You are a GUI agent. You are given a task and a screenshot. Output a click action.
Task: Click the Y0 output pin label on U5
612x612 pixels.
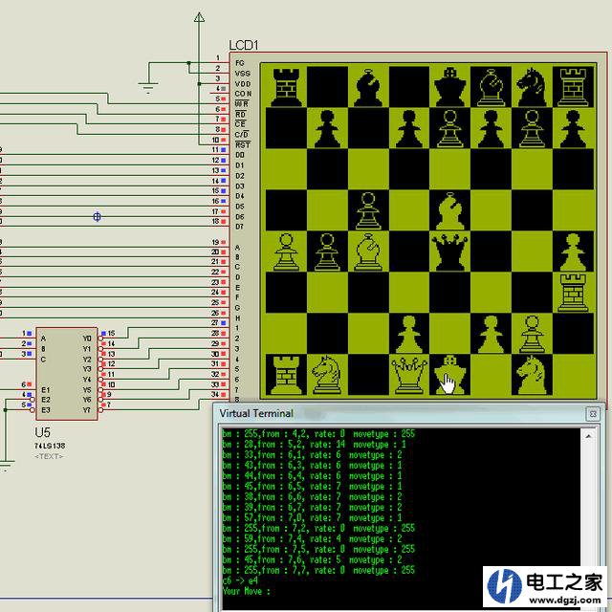tap(87, 338)
